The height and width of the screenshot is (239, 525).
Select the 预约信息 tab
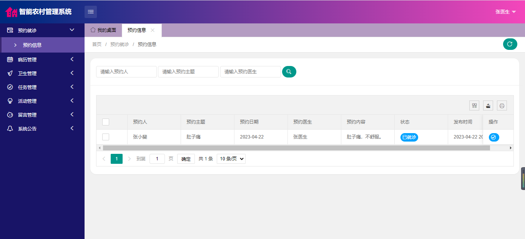142,30
